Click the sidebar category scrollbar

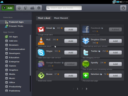coord(30,55)
